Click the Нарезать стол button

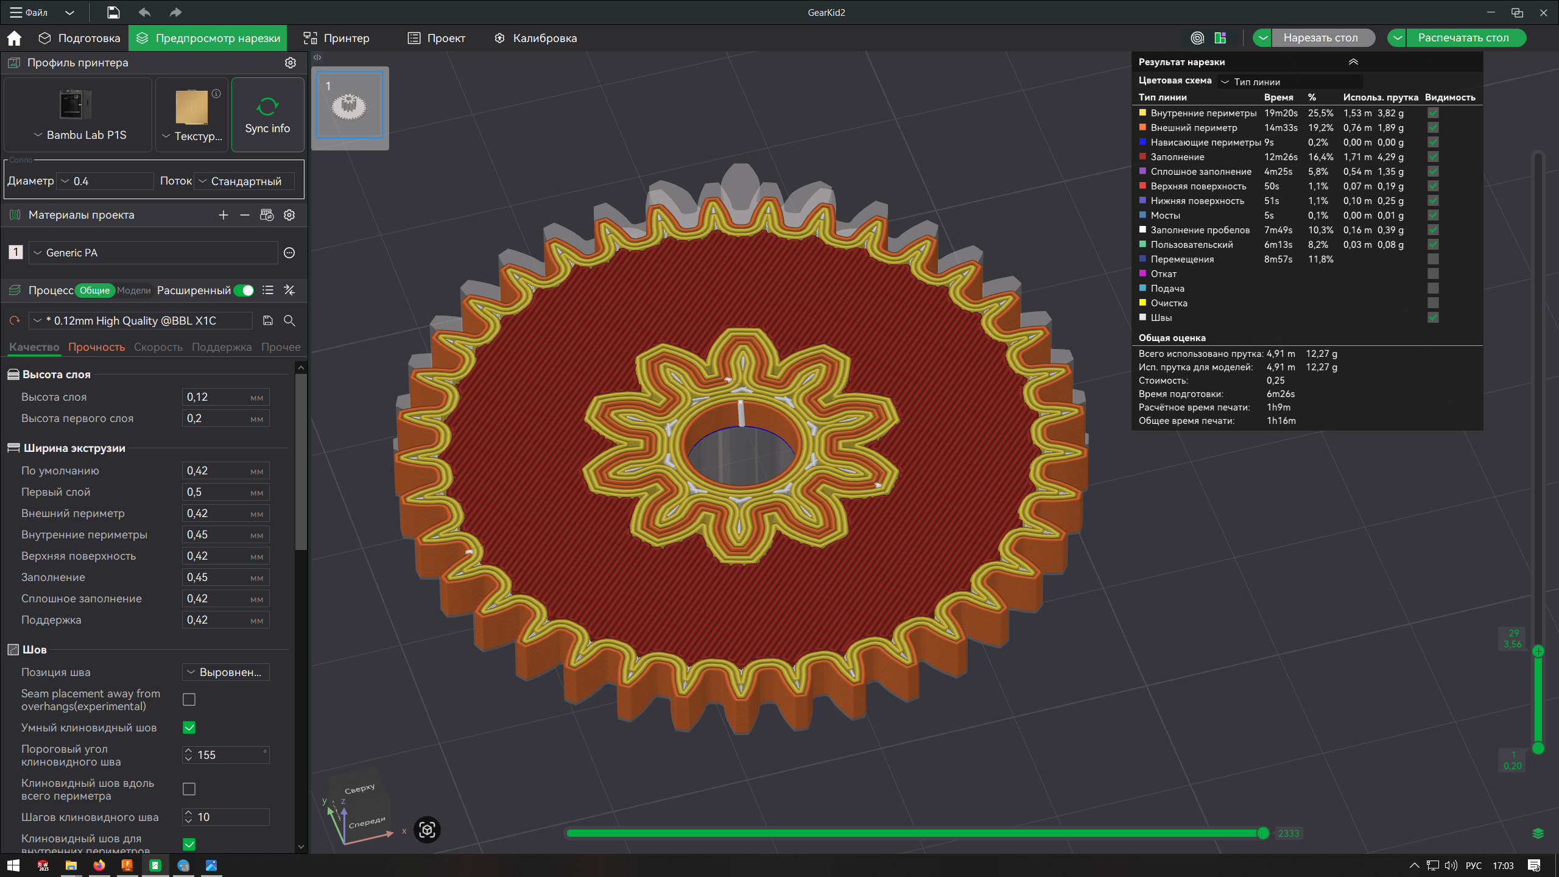(1320, 38)
